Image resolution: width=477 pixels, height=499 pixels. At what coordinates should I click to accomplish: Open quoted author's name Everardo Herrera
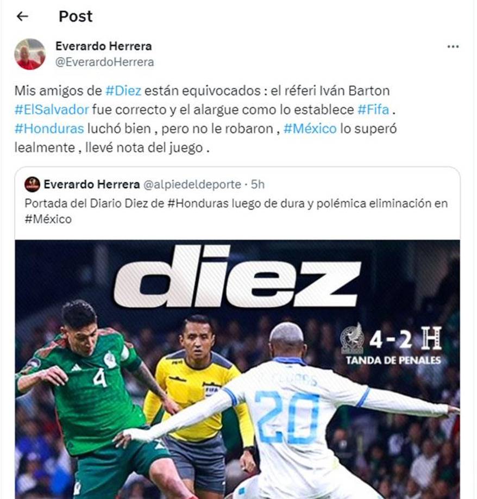(x=92, y=184)
